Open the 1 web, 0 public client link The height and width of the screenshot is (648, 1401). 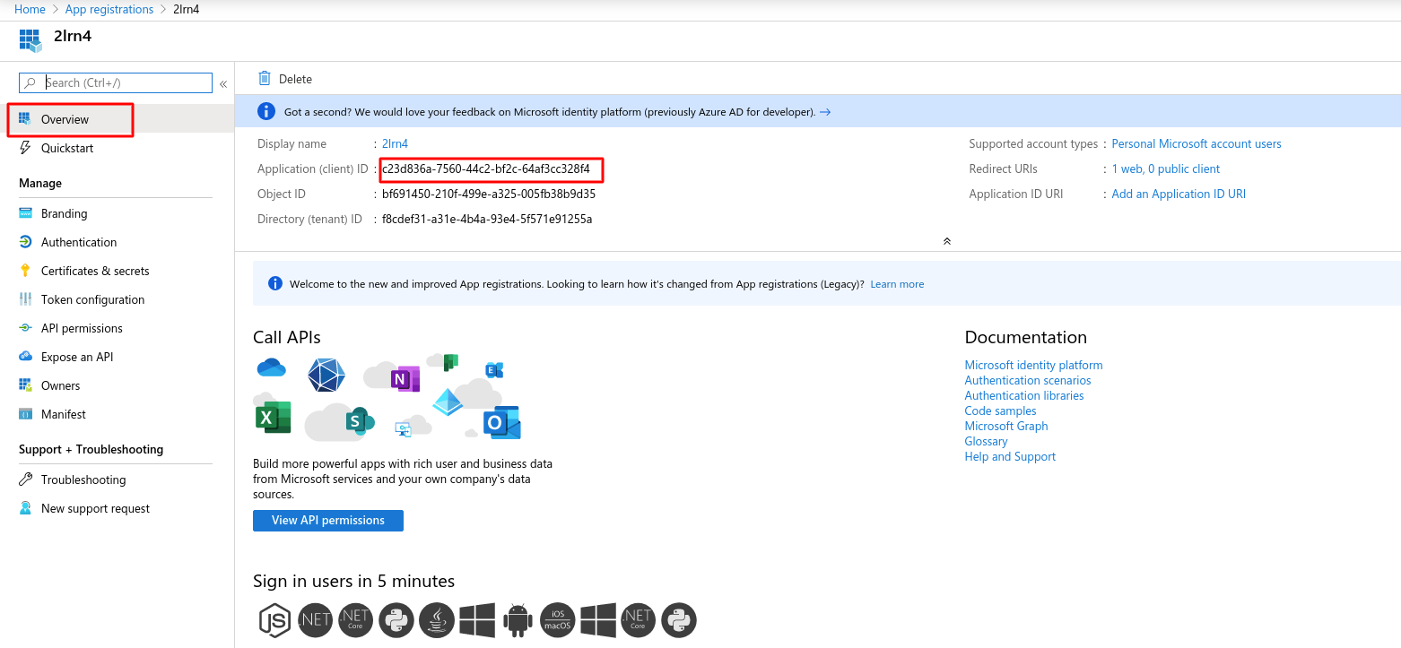pos(1166,168)
